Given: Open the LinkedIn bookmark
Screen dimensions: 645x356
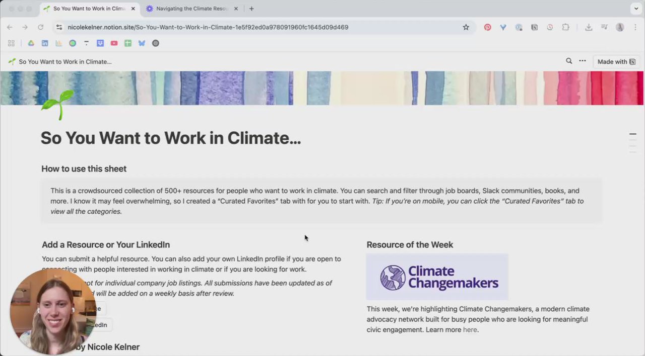Looking at the screenshot, I should [x=45, y=43].
